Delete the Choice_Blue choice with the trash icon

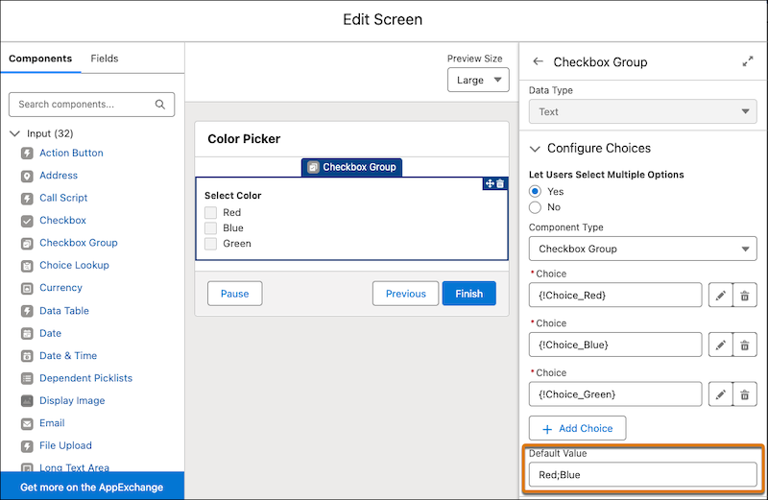[745, 345]
